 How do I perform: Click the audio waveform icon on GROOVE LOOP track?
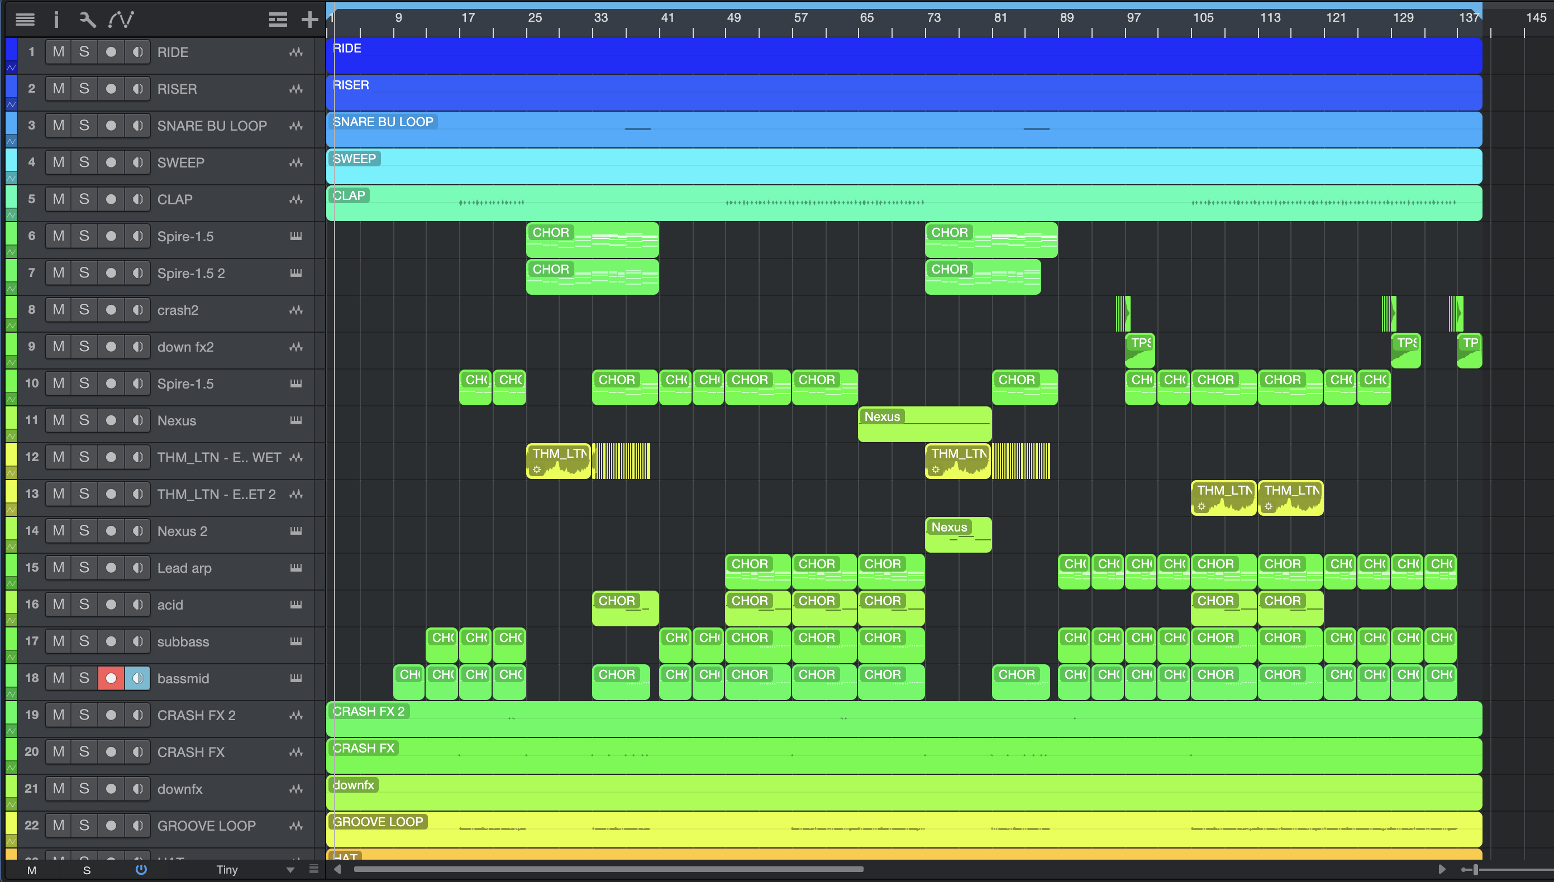tap(295, 826)
